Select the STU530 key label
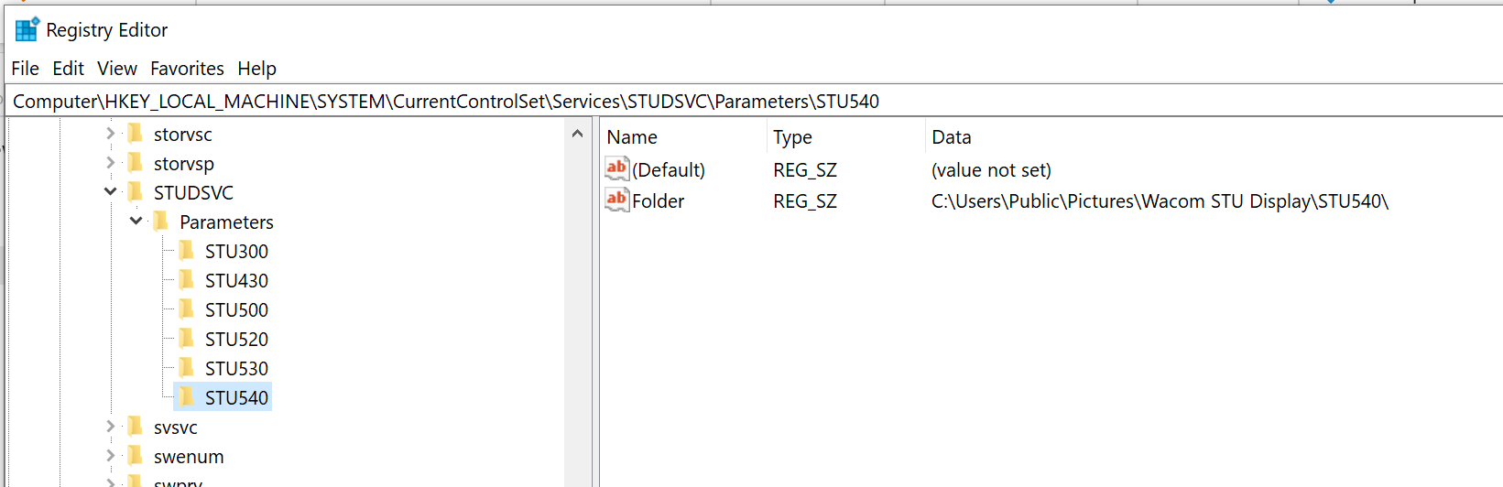 (236, 369)
